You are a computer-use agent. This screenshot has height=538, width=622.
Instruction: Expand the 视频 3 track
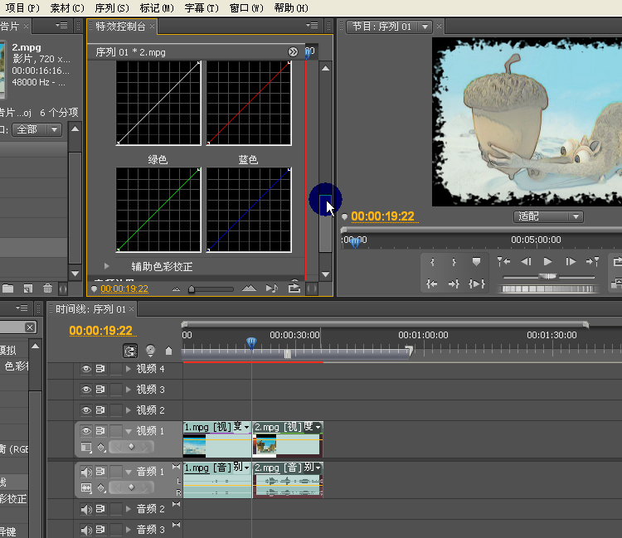click(128, 390)
